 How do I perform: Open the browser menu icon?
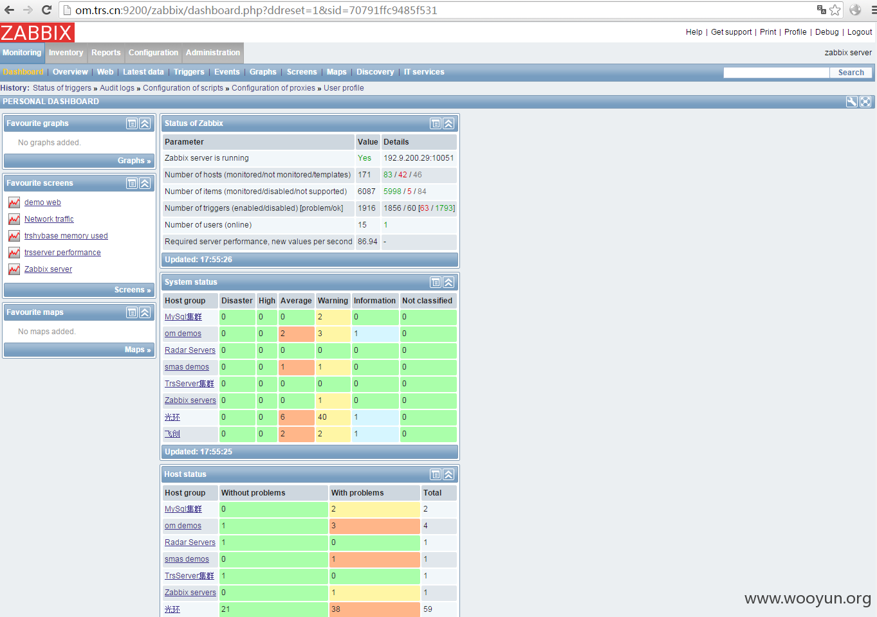[873, 10]
